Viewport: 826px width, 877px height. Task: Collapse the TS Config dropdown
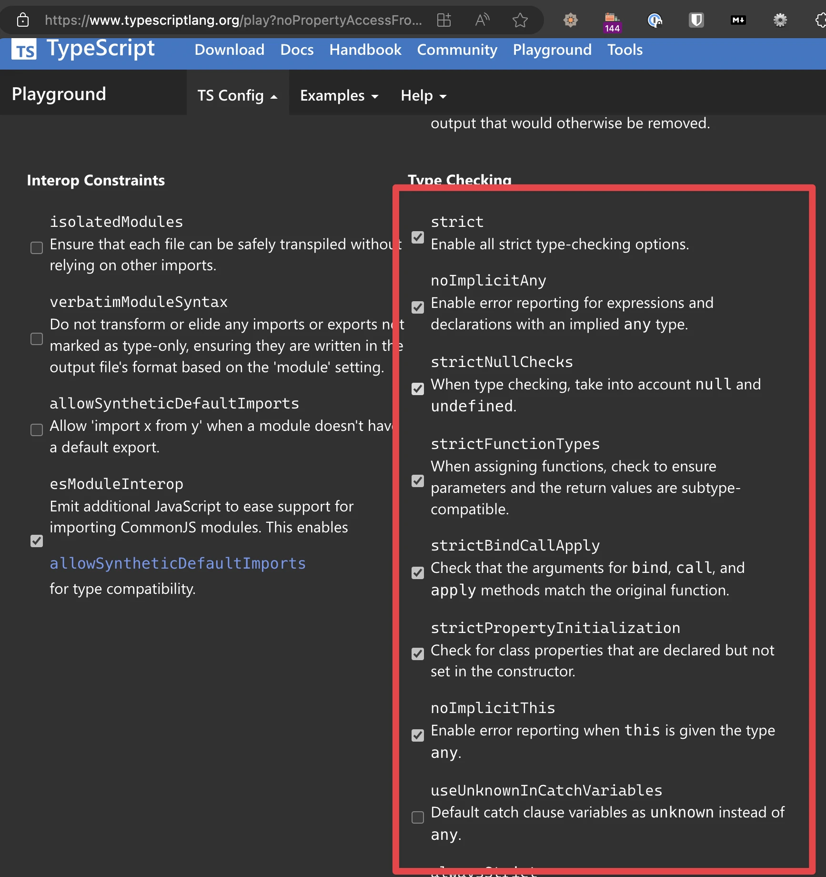point(238,96)
